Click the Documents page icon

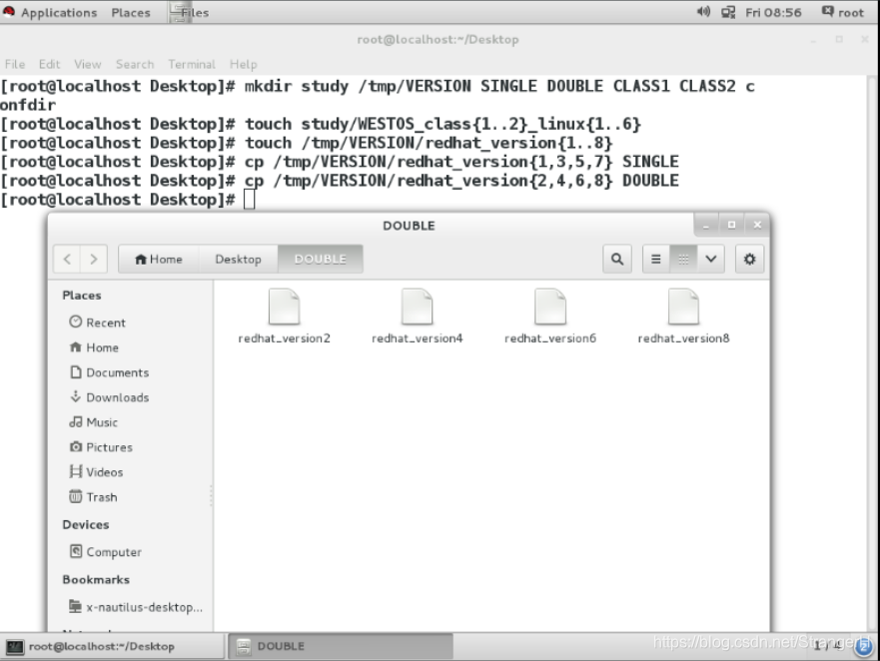pos(75,372)
